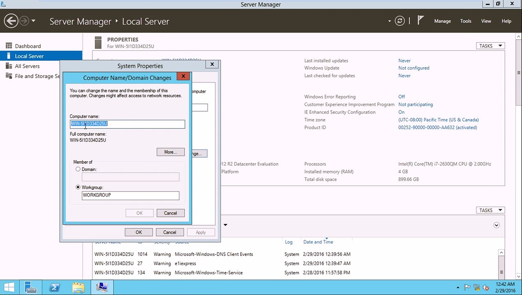Collapse the Events section with chevron button
Screen dimensions: 522x295
coord(497,225)
